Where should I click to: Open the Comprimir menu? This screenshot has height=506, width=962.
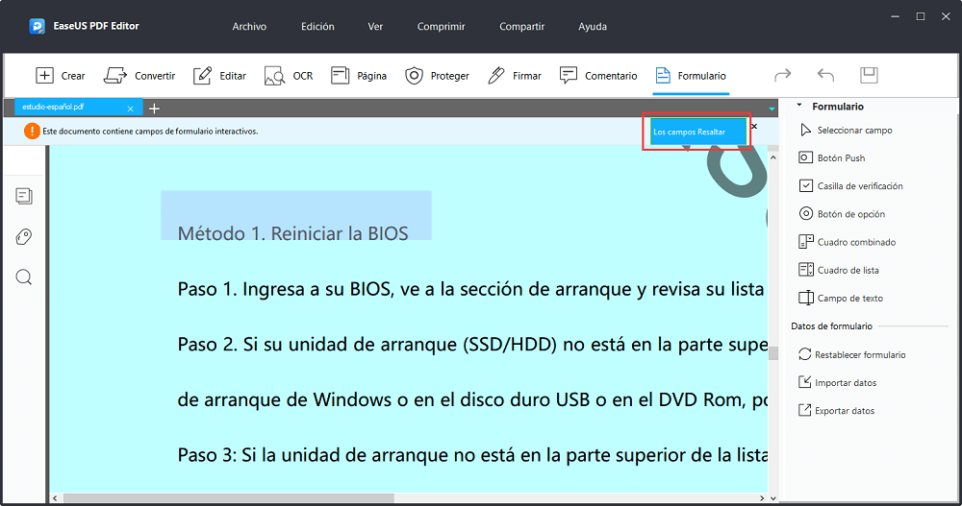(442, 26)
